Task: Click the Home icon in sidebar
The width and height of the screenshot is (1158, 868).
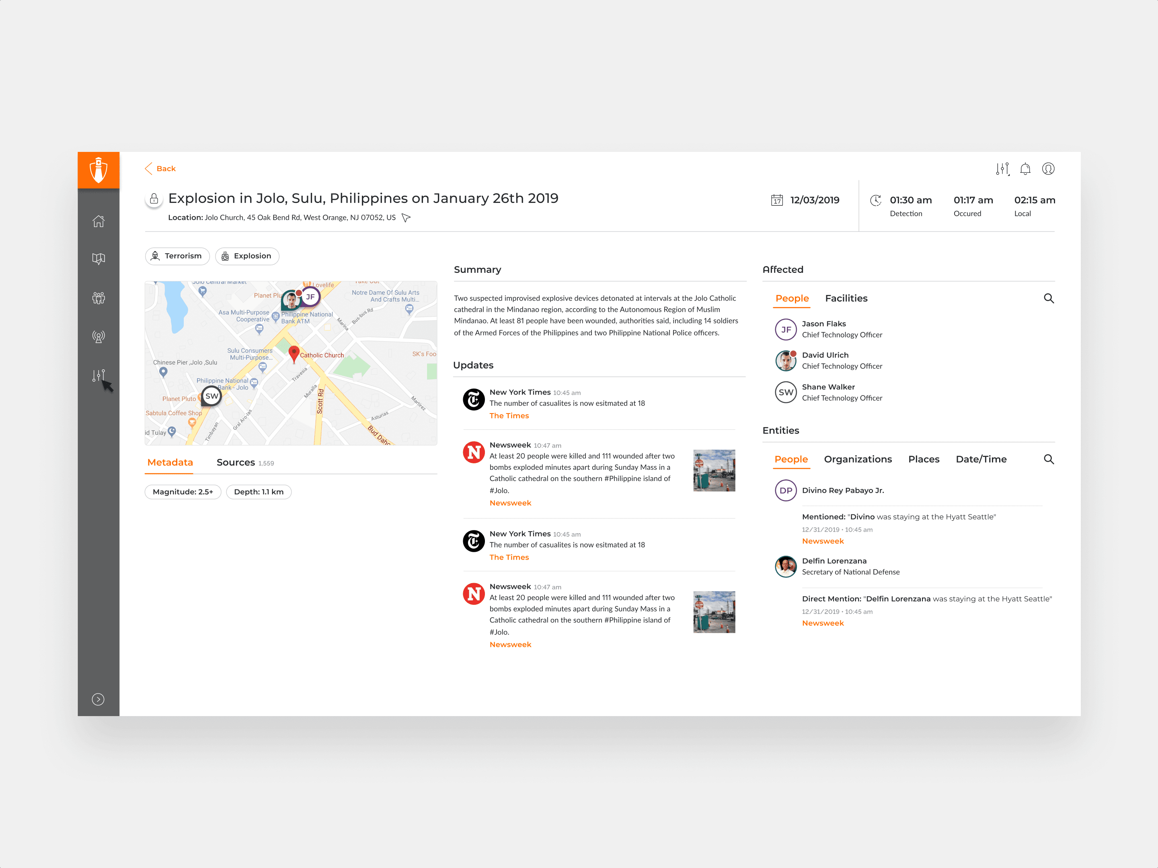Action: tap(99, 221)
